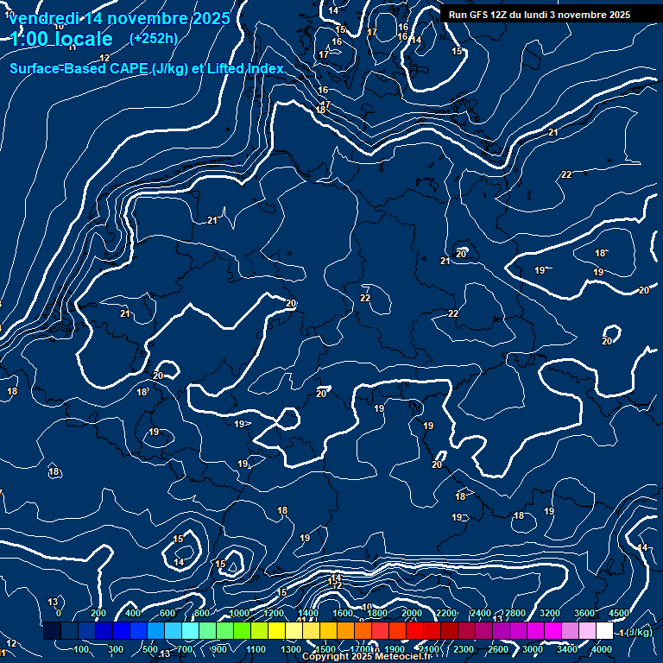Select the white swatch at legend's end

pos(604,630)
